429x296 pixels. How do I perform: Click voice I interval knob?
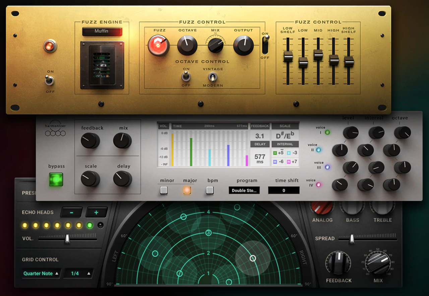click(x=376, y=133)
